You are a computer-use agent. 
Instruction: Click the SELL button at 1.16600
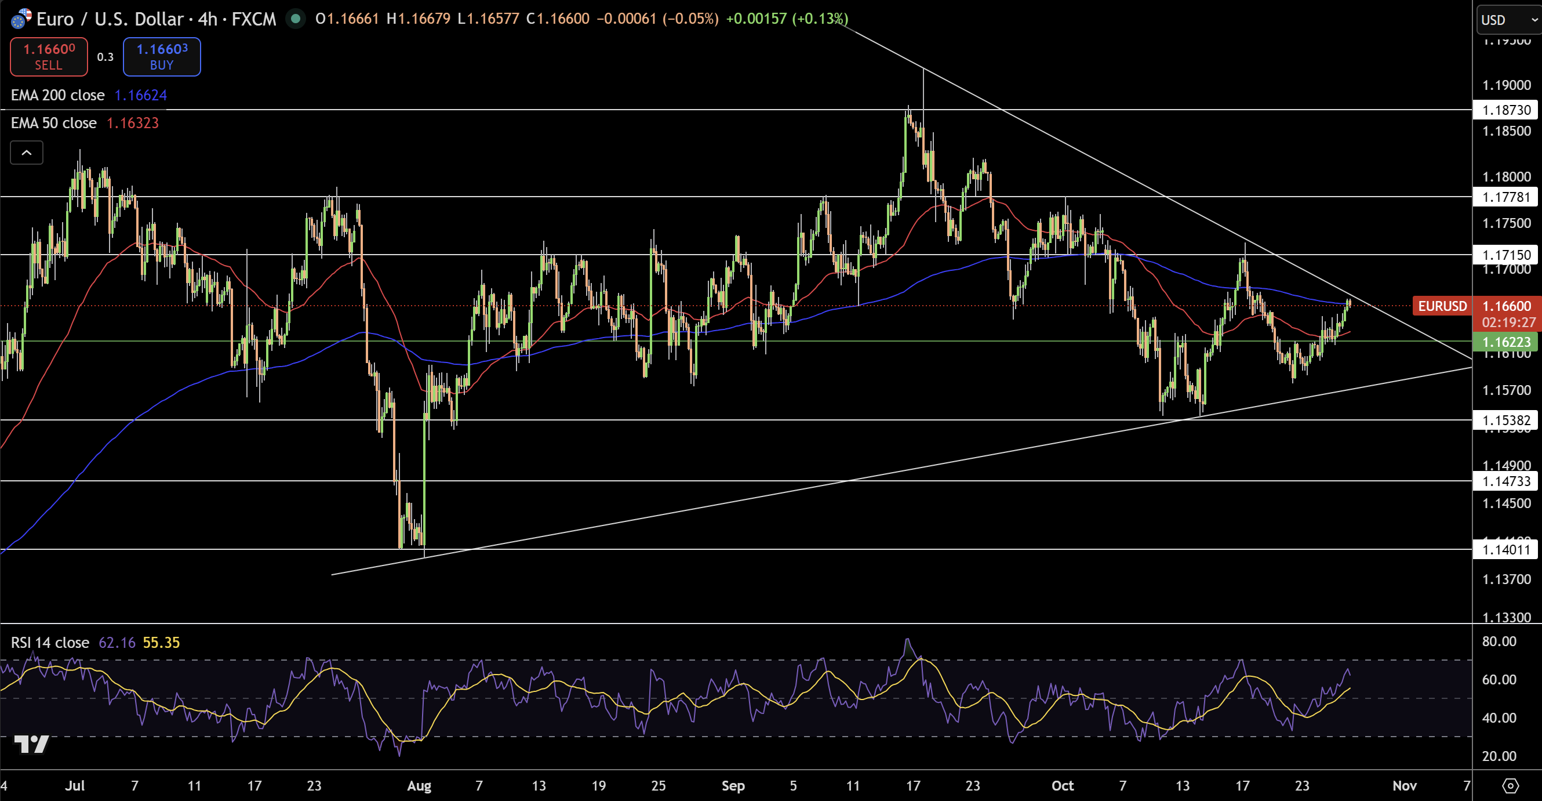coord(48,56)
